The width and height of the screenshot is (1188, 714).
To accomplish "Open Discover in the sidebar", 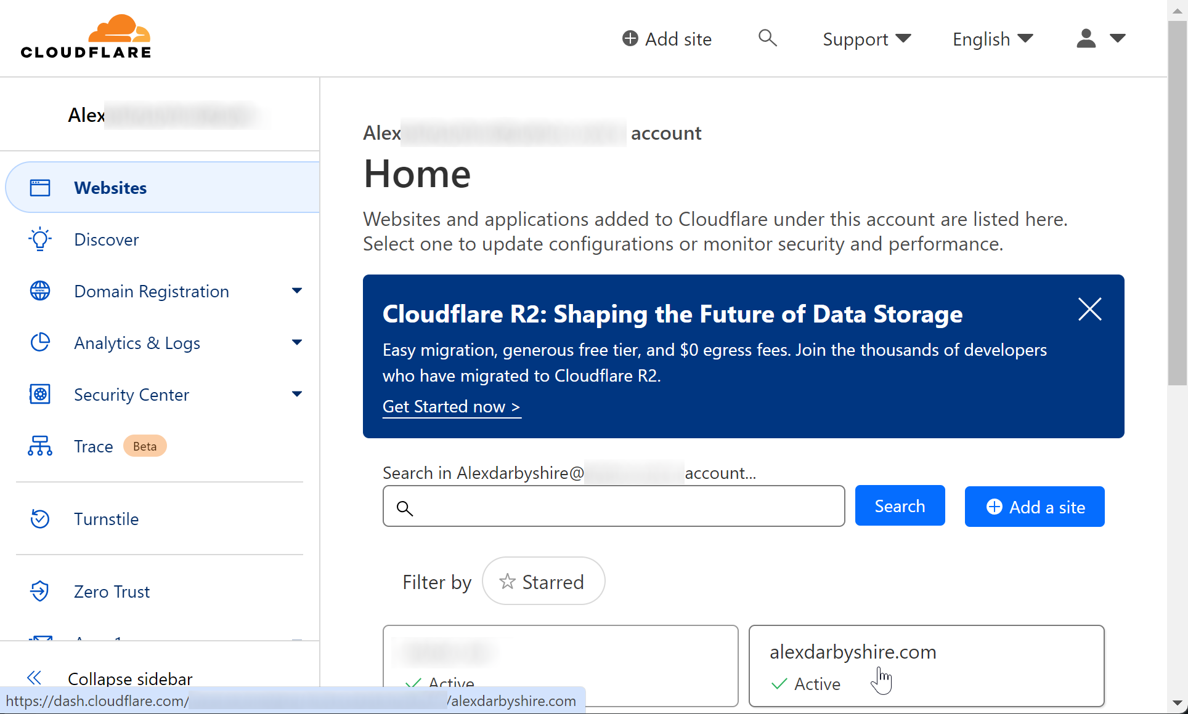I will point(107,239).
